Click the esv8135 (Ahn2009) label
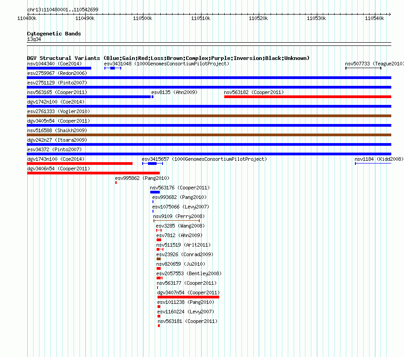404x357 pixels. (x=174, y=93)
